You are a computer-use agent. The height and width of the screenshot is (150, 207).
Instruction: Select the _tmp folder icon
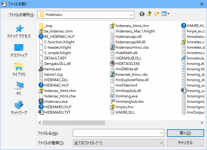(x=41, y=25)
